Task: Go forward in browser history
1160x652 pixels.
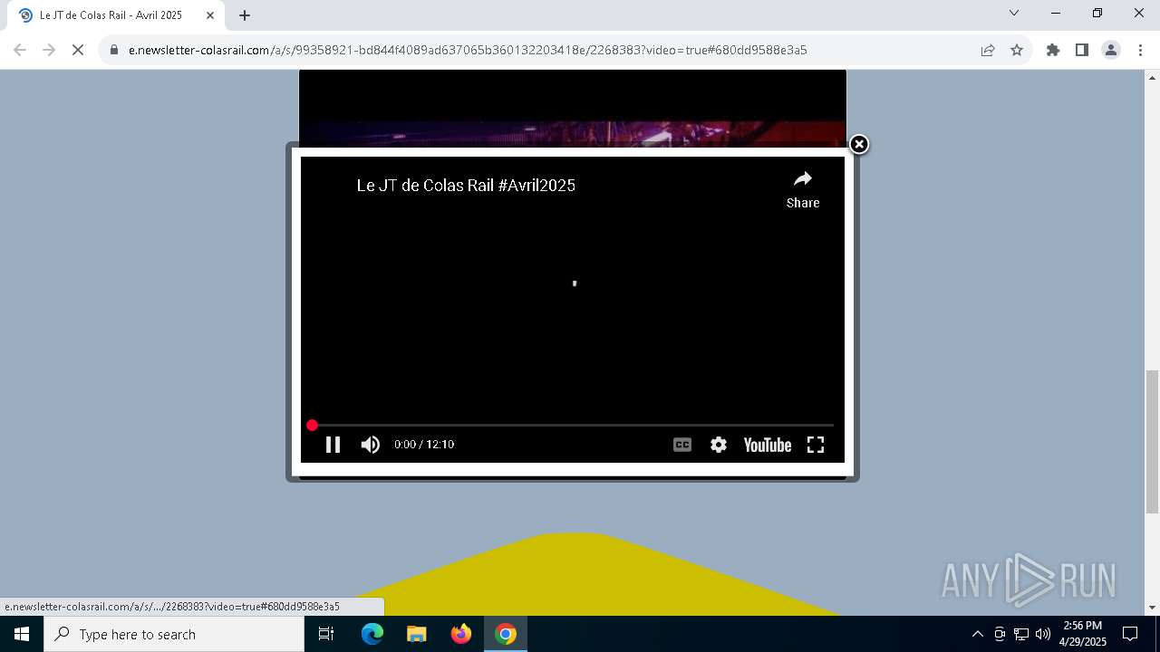Action: click(49, 50)
